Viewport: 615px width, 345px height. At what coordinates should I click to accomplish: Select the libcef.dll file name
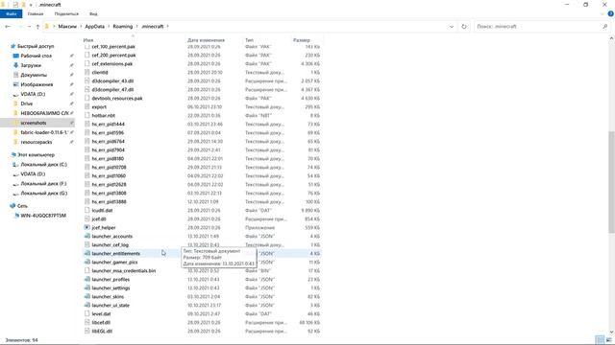click(x=101, y=323)
